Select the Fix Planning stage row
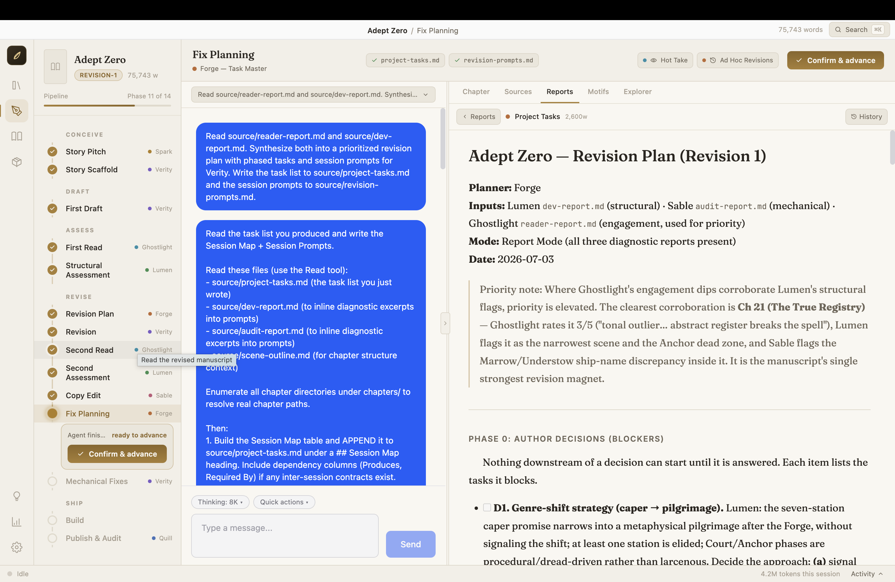Screen dimensions: 895x582 pos(107,414)
